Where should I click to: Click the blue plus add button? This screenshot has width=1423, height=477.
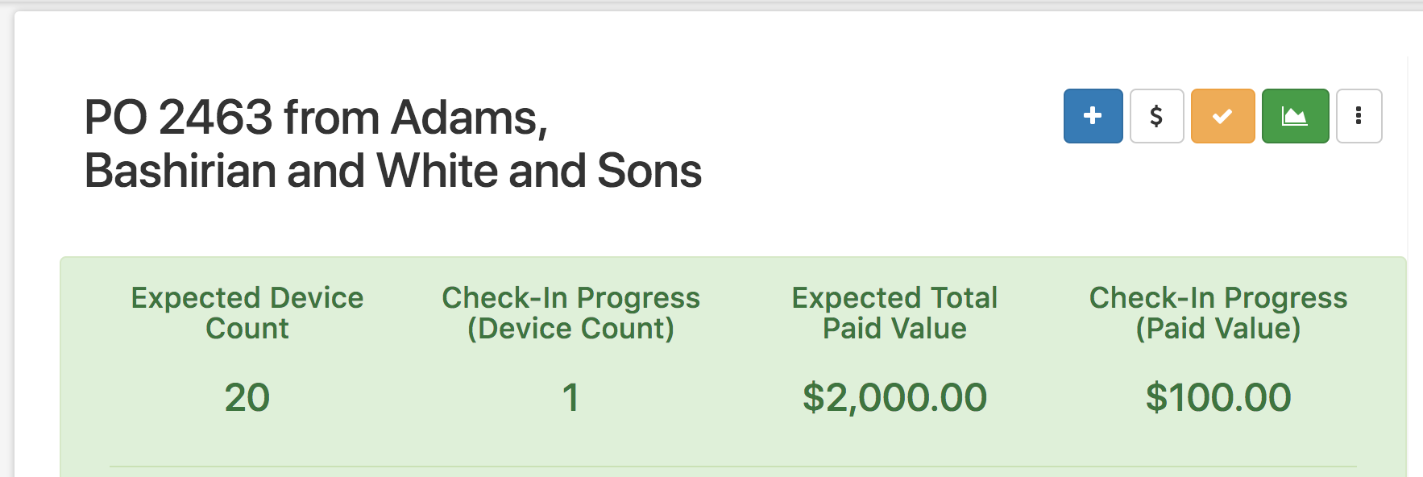tap(1093, 116)
